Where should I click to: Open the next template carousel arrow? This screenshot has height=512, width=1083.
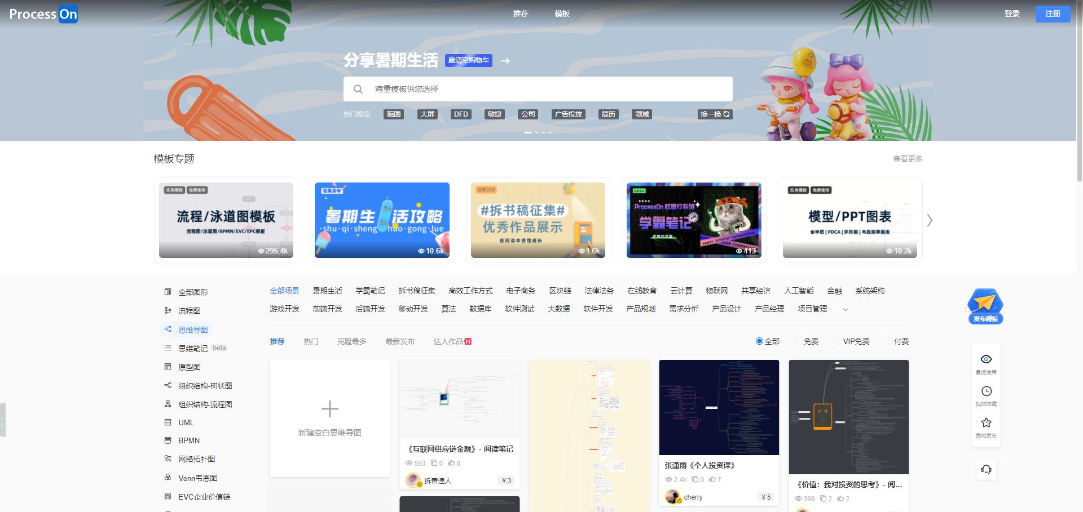930,221
